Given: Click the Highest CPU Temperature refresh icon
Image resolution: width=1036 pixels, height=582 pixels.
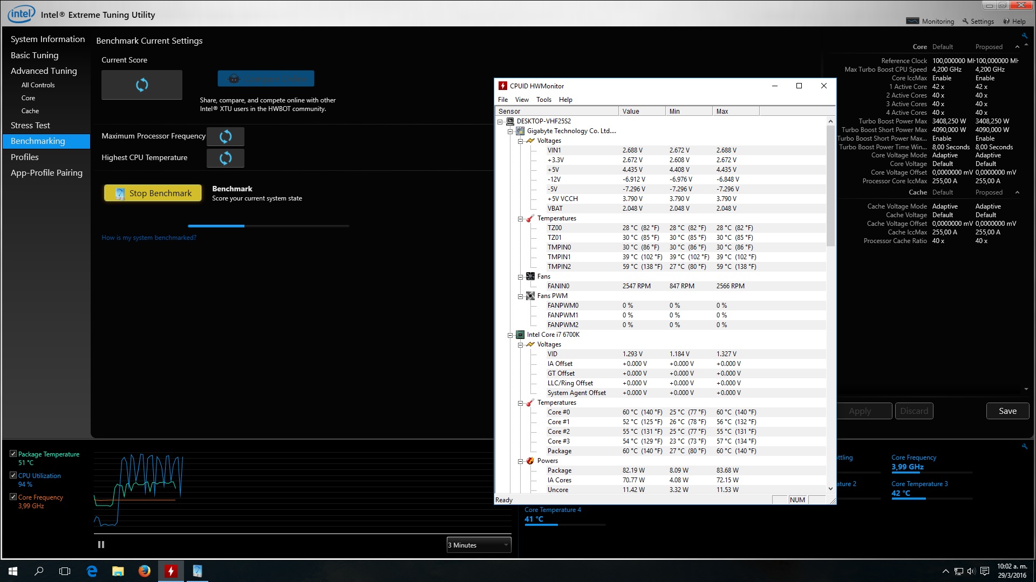Looking at the screenshot, I should click(x=226, y=158).
